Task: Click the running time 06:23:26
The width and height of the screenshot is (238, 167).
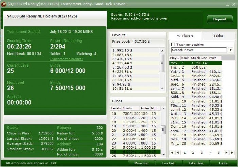Action: point(19,47)
